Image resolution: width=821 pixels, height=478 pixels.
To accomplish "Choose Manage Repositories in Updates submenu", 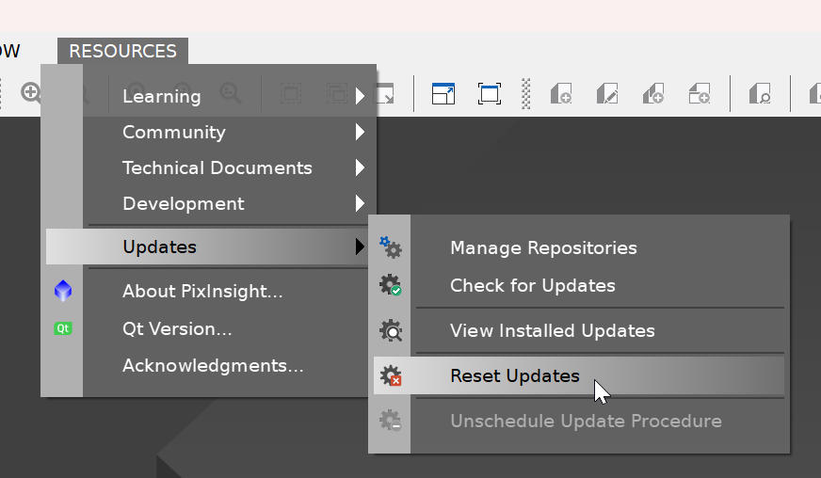I will point(579,247).
